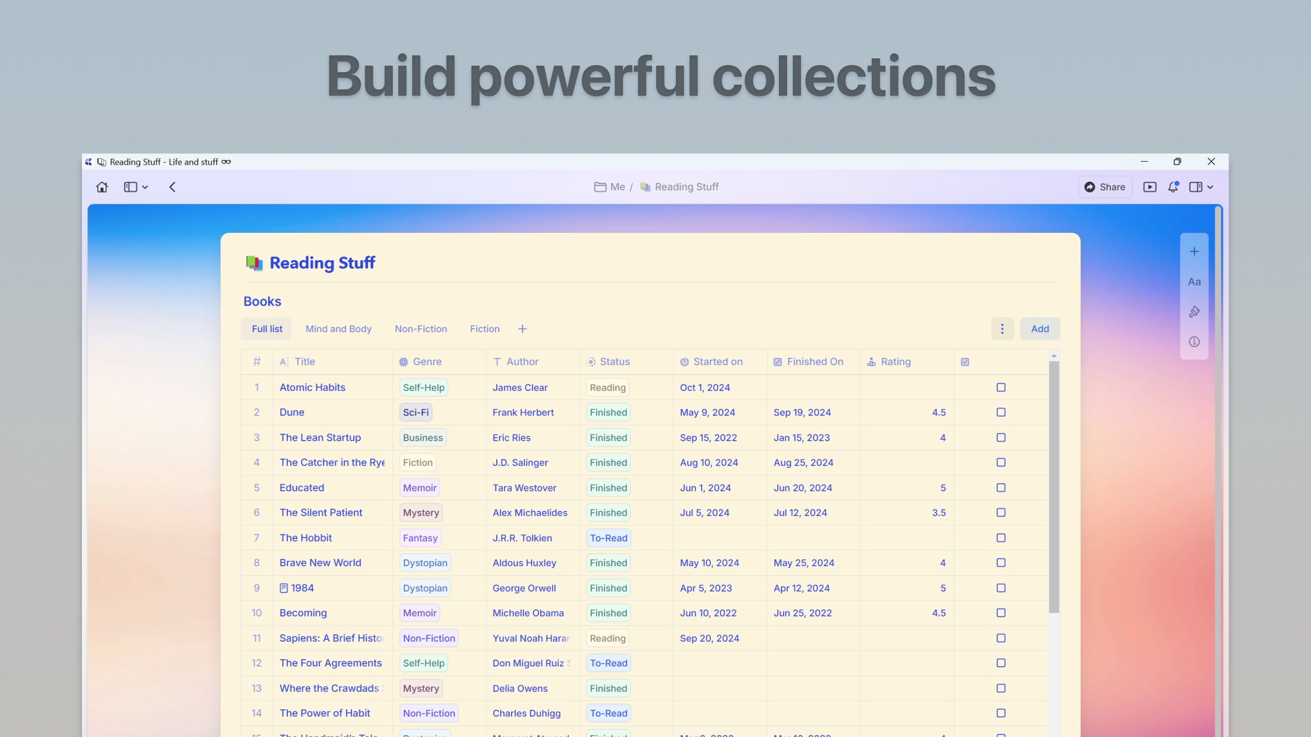
Task: Check the checkbox for Atomic Habits row
Action: (1001, 387)
